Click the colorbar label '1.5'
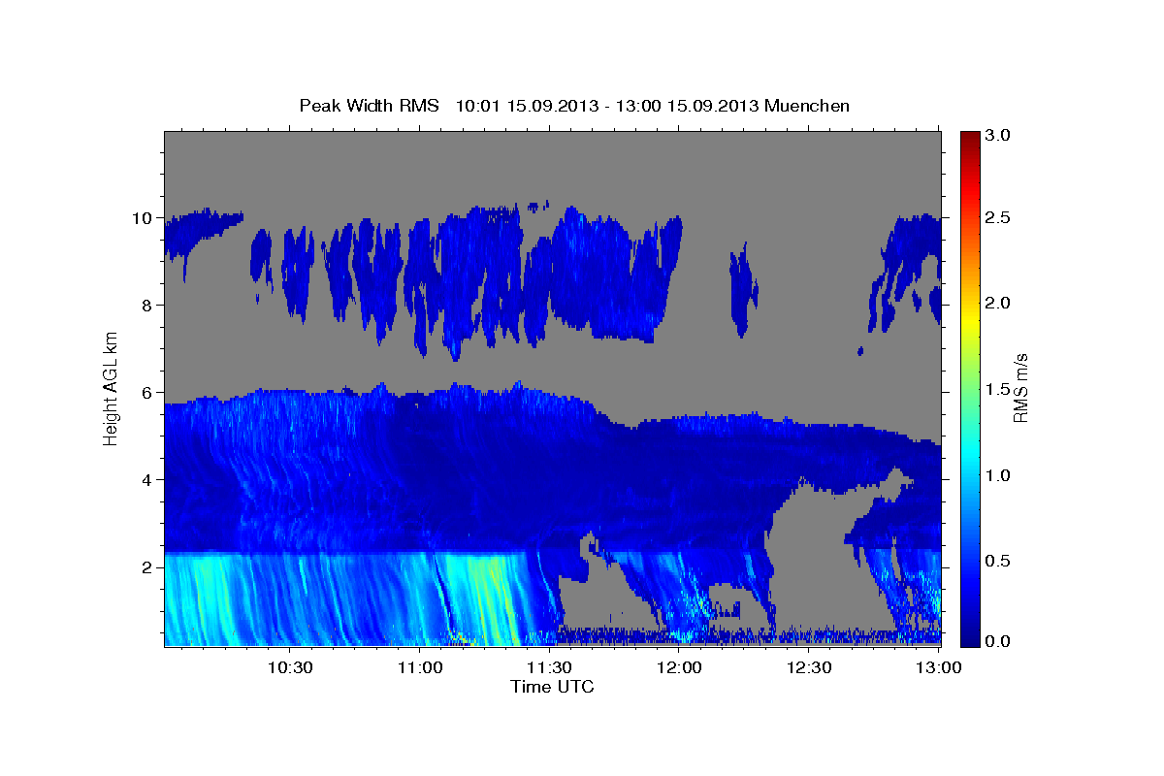The image size is (1164, 776). point(999,389)
